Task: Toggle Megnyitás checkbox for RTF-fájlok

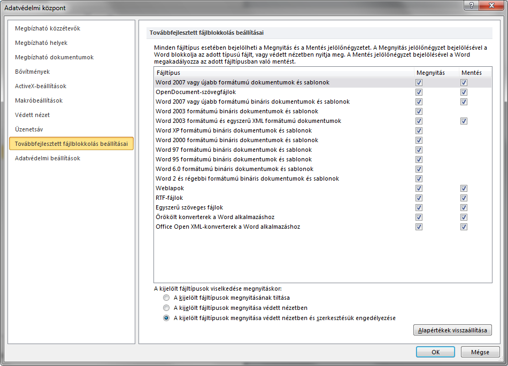Action: pyautogui.click(x=419, y=198)
